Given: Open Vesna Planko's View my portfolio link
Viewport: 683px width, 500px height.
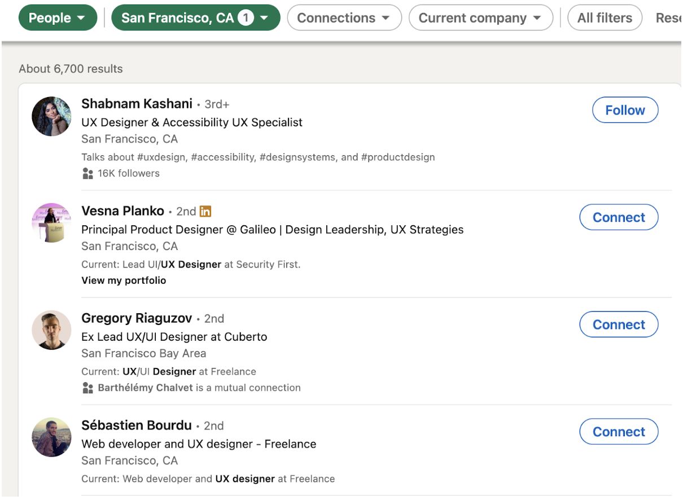Looking at the screenshot, I should [x=124, y=280].
